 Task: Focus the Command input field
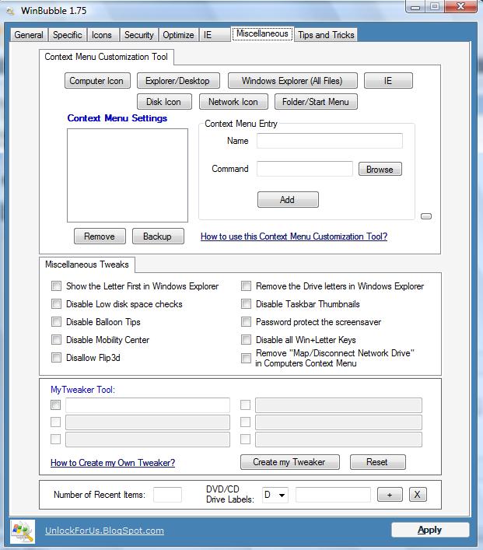[x=304, y=169]
